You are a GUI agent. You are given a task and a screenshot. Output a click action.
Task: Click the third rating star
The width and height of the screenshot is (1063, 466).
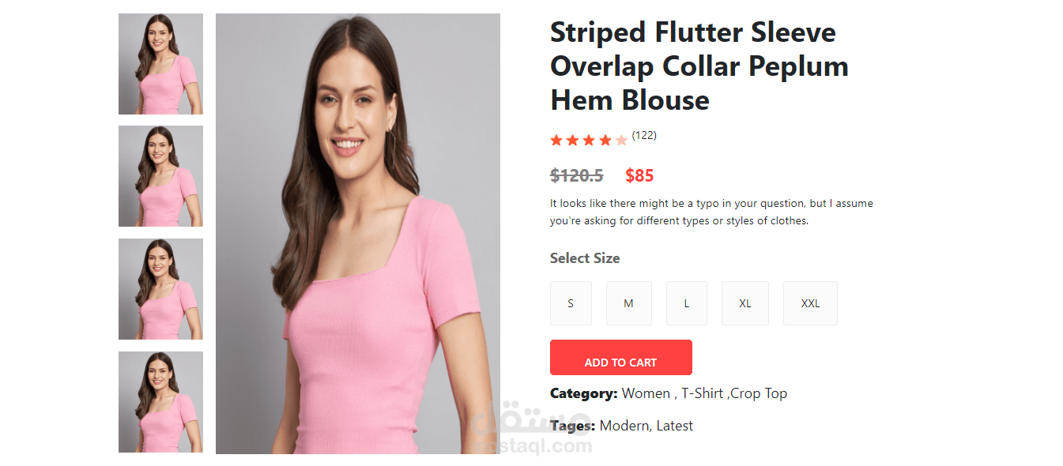tap(589, 141)
